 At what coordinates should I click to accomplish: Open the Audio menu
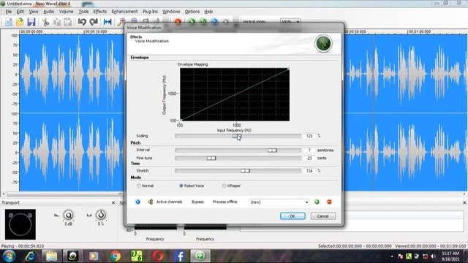(49, 12)
